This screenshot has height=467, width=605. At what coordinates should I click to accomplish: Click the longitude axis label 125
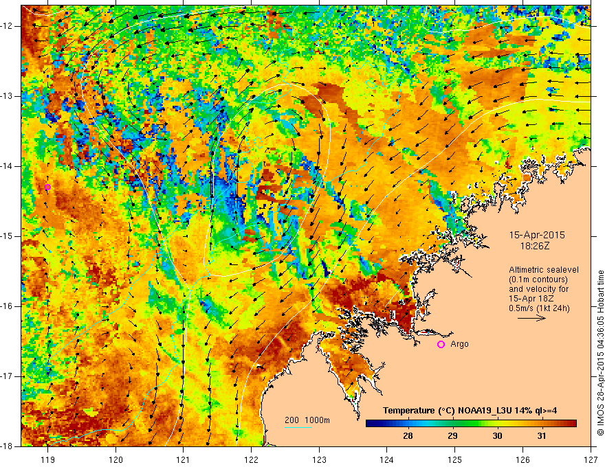pos(455,459)
